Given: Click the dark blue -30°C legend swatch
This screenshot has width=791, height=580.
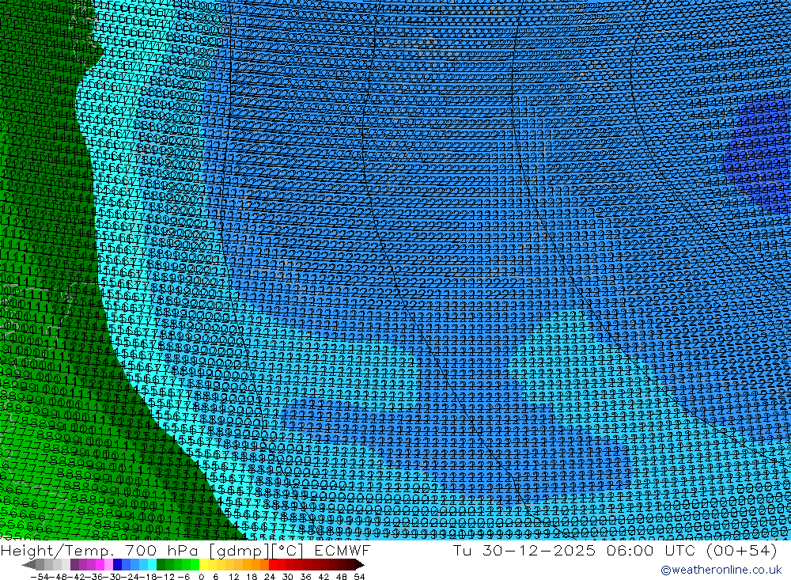Looking at the screenshot, I should (x=117, y=564).
